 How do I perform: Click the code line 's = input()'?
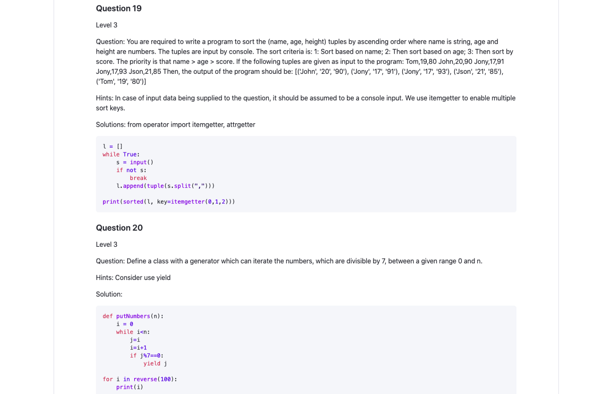coord(135,162)
